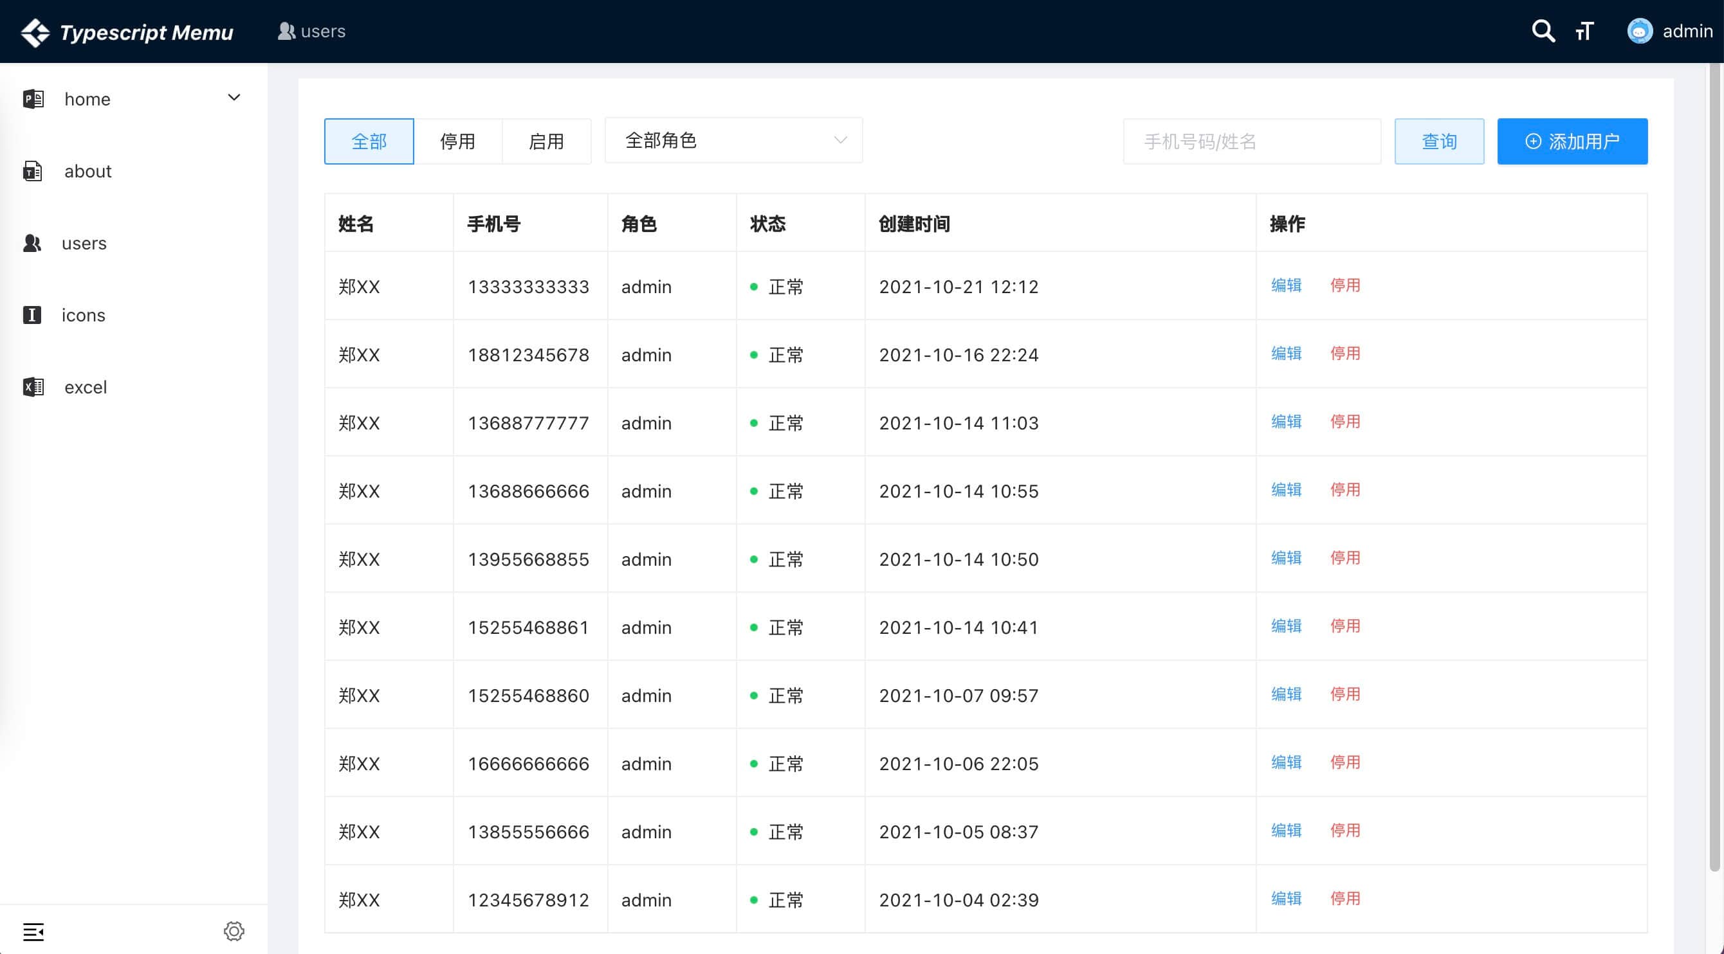Click the Typescript Memu logo icon

35,32
